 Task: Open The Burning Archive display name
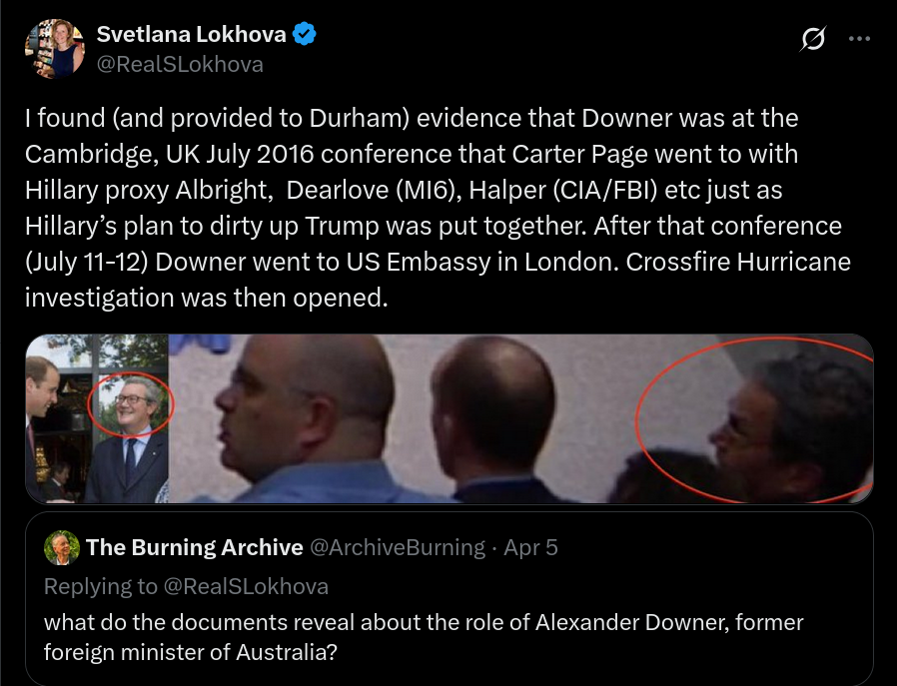click(x=195, y=547)
